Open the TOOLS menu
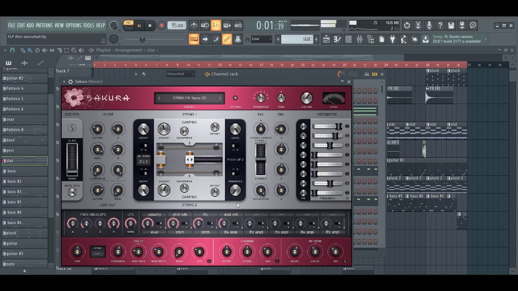Viewport: 518px width, 291px height. (89, 25)
